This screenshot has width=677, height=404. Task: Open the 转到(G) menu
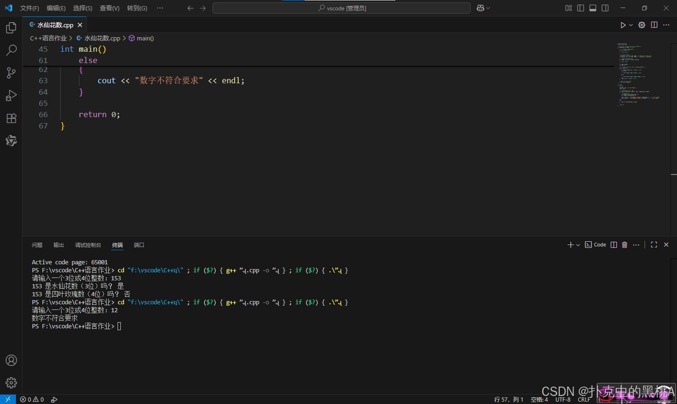137,8
